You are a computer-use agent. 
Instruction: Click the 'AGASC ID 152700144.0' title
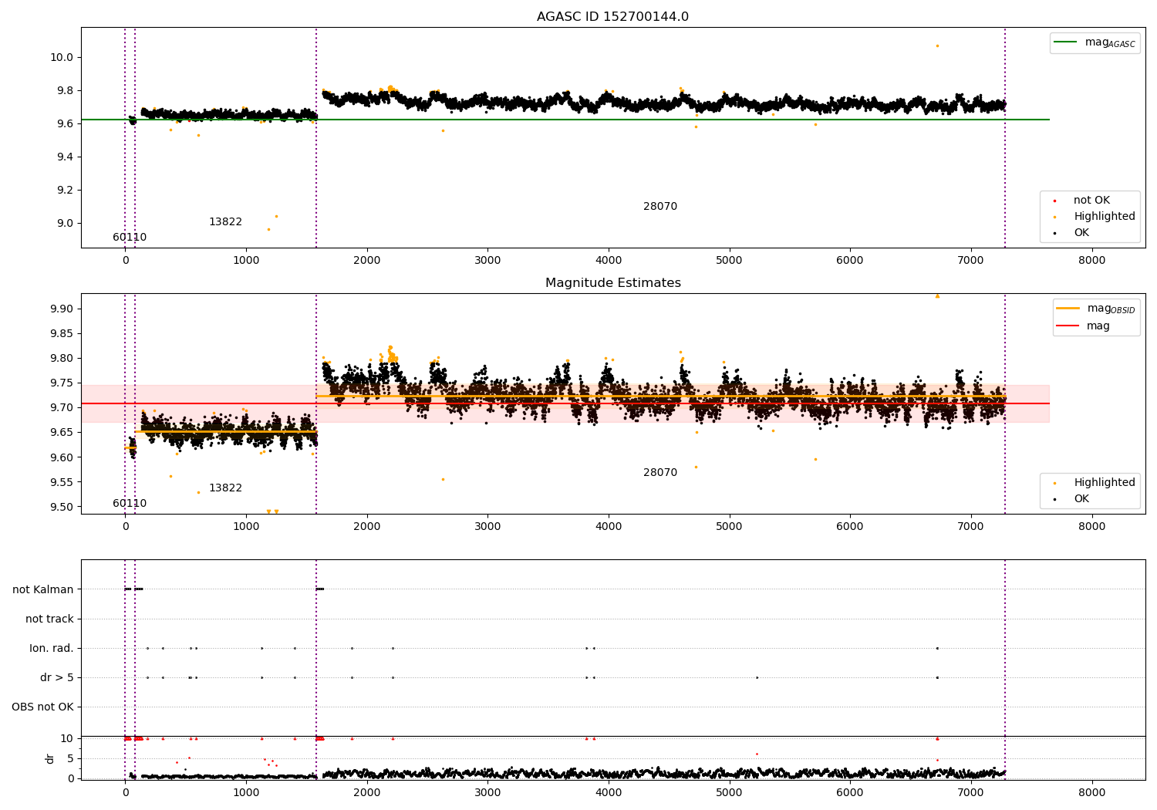pos(612,17)
